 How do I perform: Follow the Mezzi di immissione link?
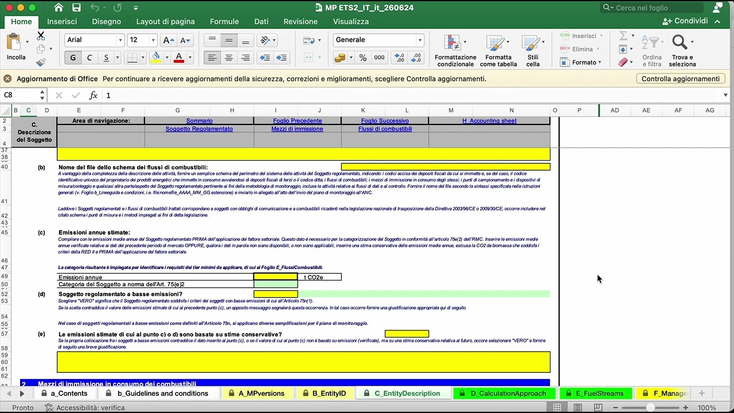click(297, 129)
